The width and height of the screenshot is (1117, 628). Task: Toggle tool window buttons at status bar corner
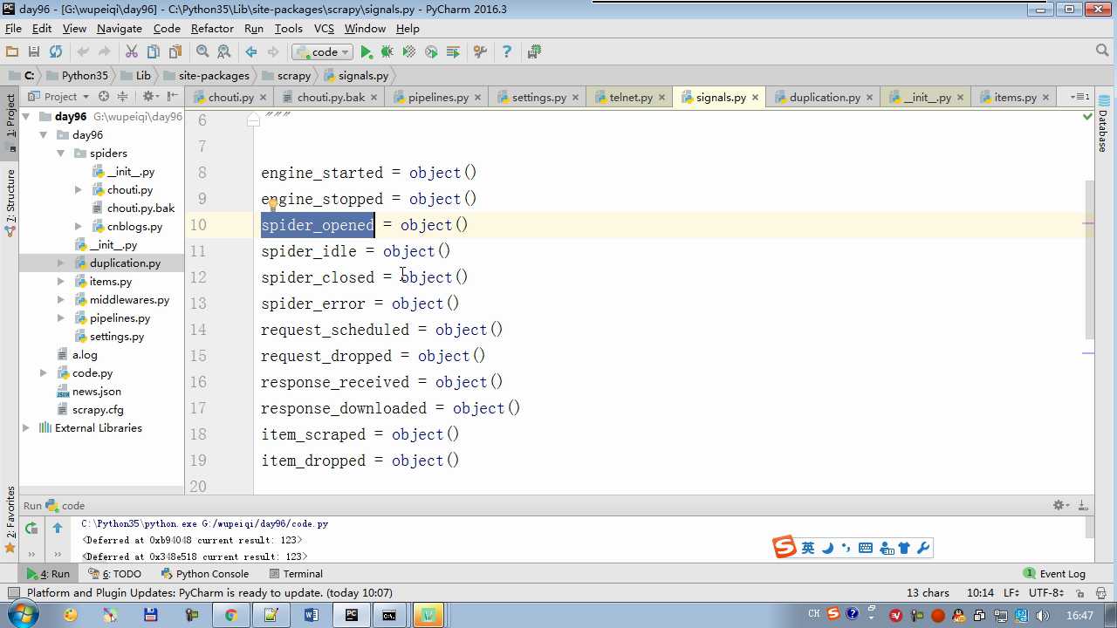[x=12, y=593]
